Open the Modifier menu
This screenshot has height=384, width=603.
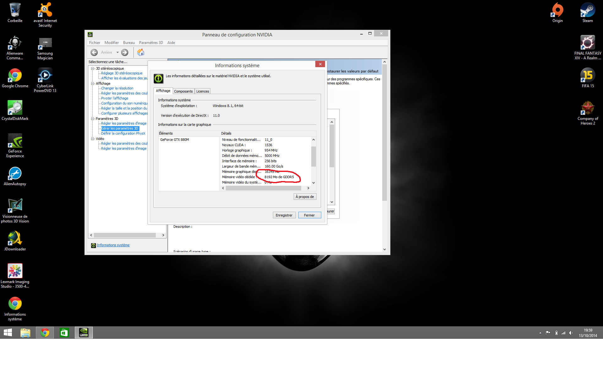click(111, 43)
